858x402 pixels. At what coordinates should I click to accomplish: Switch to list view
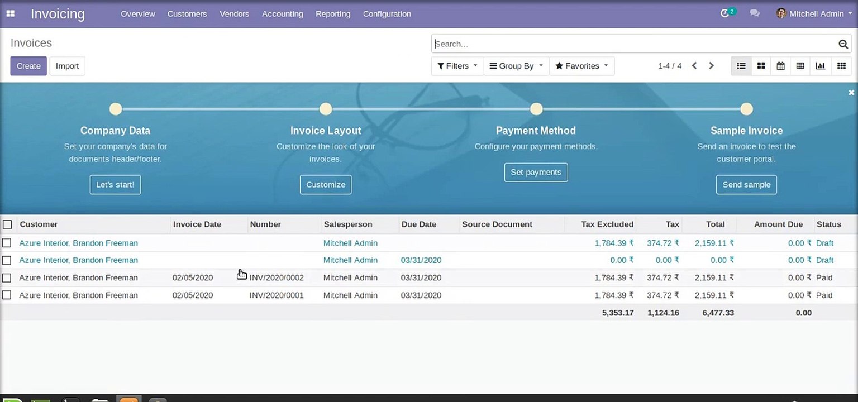click(741, 66)
